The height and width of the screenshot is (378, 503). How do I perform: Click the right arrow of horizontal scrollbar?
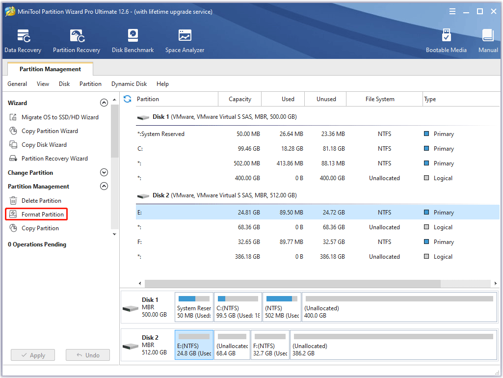(495, 283)
